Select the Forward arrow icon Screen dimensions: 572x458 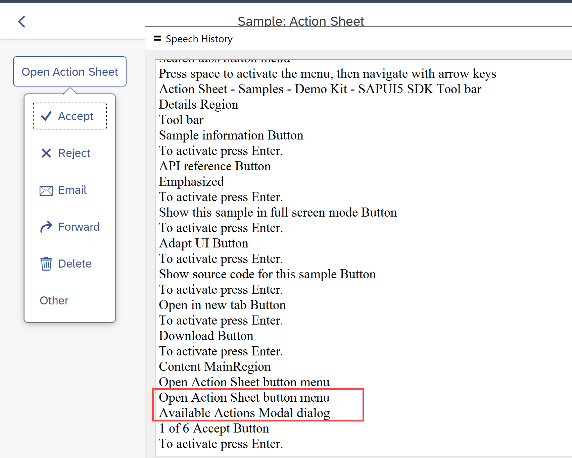pyautogui.click(x=46, y=227)
